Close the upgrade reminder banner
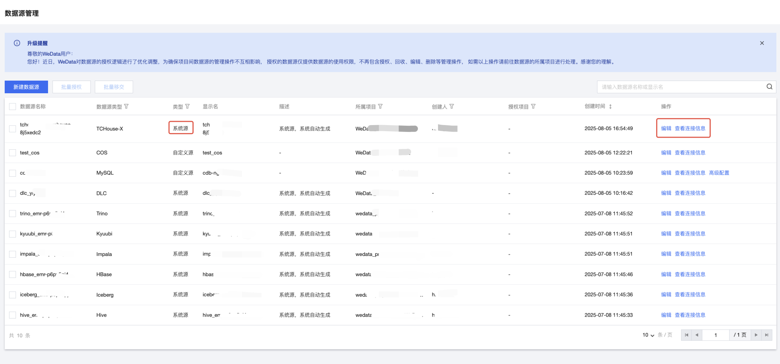 click(762, 43)
